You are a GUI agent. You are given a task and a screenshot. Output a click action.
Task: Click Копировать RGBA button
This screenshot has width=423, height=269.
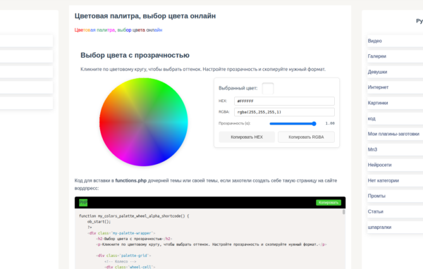306,137
